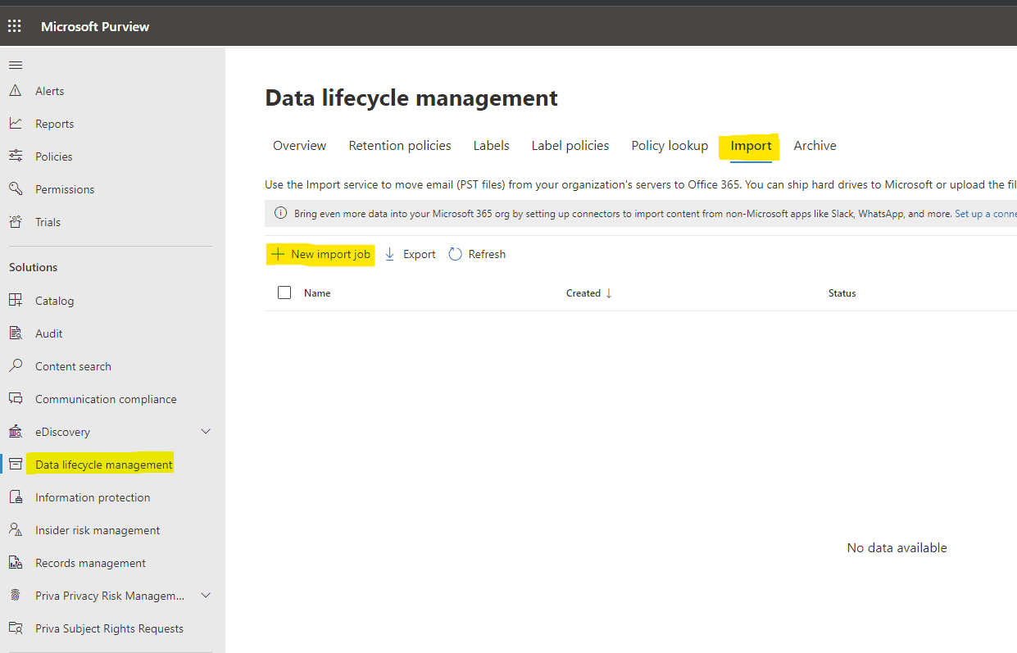Viewport: 1017px width, 653px height.
Task: Expand the Priva Privacy Risk Management chevron
Action: (206, 596)
